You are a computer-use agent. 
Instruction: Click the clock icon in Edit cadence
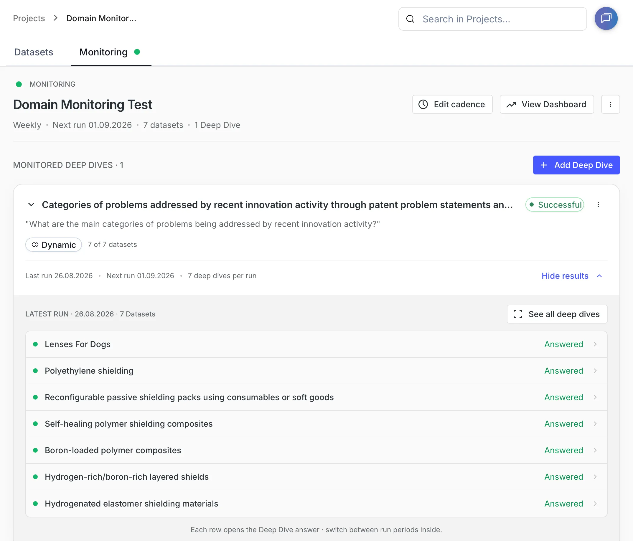pyautogui.click(x=423, y=105)
